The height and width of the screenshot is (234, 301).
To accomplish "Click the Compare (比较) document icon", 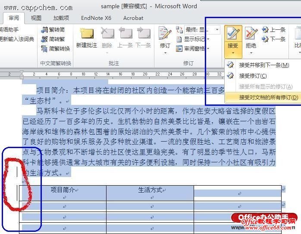I will click(x=298, y=33).
